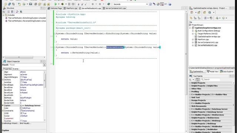237x133 pixels.
Task: Switch to the Welcome Page tab
Action: (x=55, y=8)
